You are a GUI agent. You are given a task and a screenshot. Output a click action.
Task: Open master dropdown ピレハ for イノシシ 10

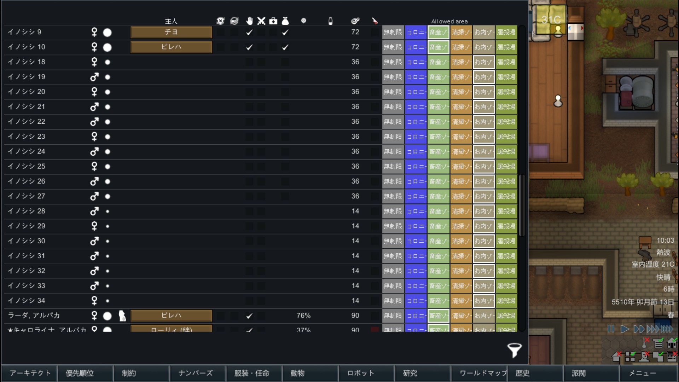pos(171,47)
